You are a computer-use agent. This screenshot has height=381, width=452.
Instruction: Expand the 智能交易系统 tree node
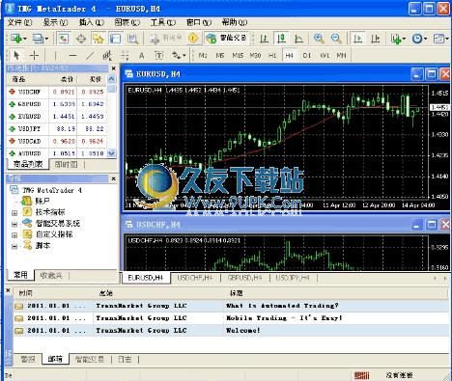(x=14, y=224)
